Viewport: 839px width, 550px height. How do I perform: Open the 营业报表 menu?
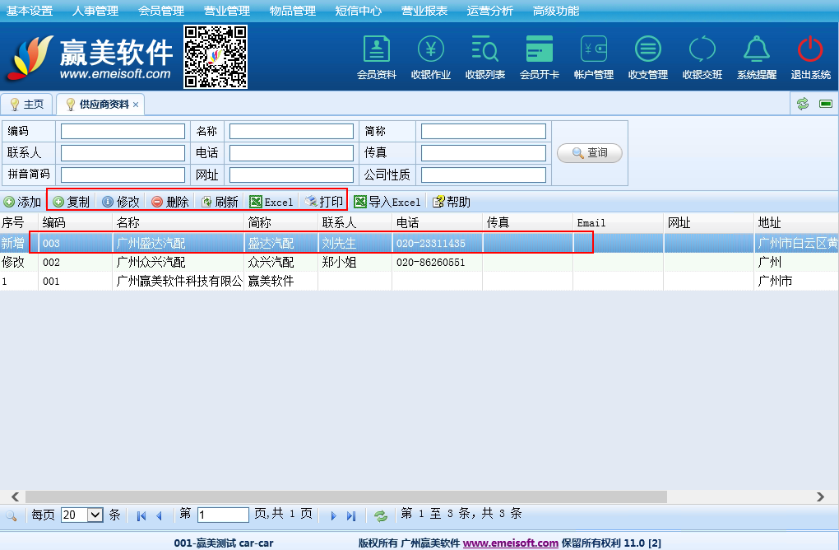424,11
